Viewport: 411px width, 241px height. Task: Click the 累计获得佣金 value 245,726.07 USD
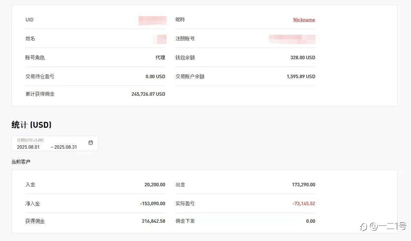[x=148, y=94]
